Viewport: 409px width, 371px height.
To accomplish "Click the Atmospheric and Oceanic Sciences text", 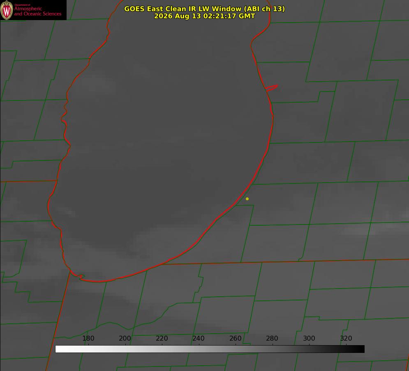I will click(37, 11).
